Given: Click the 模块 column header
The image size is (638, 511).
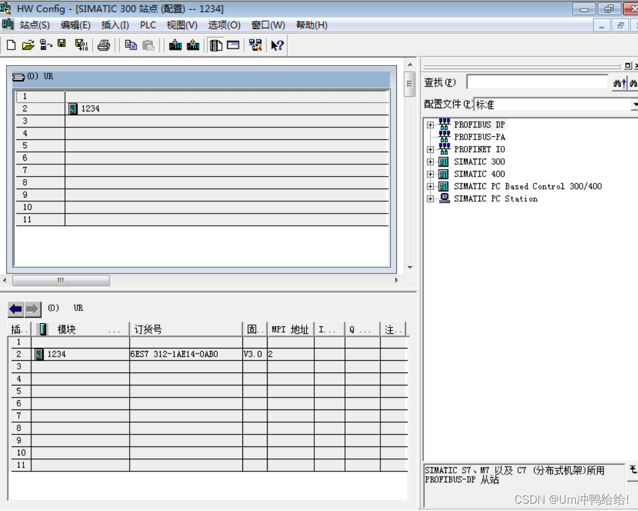Looking at the screenshot, I should [x=81, y=329].
